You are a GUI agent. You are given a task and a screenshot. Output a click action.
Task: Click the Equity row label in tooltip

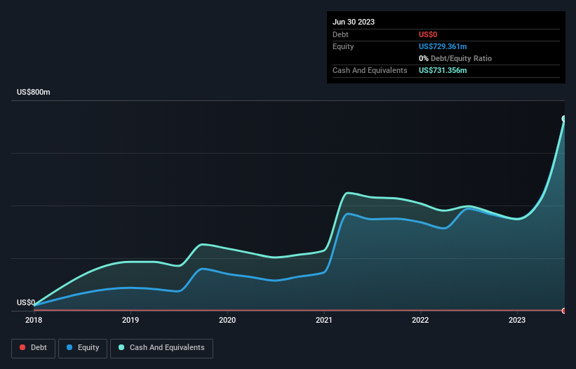point(343,46)
